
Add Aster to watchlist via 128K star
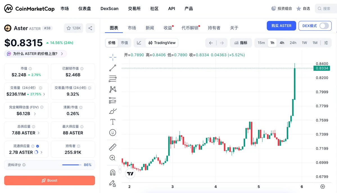click(x=74, y=28)
